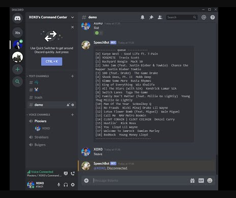
Task: Close the Quick Switcher tip
Action: click(x=72, y=27)
